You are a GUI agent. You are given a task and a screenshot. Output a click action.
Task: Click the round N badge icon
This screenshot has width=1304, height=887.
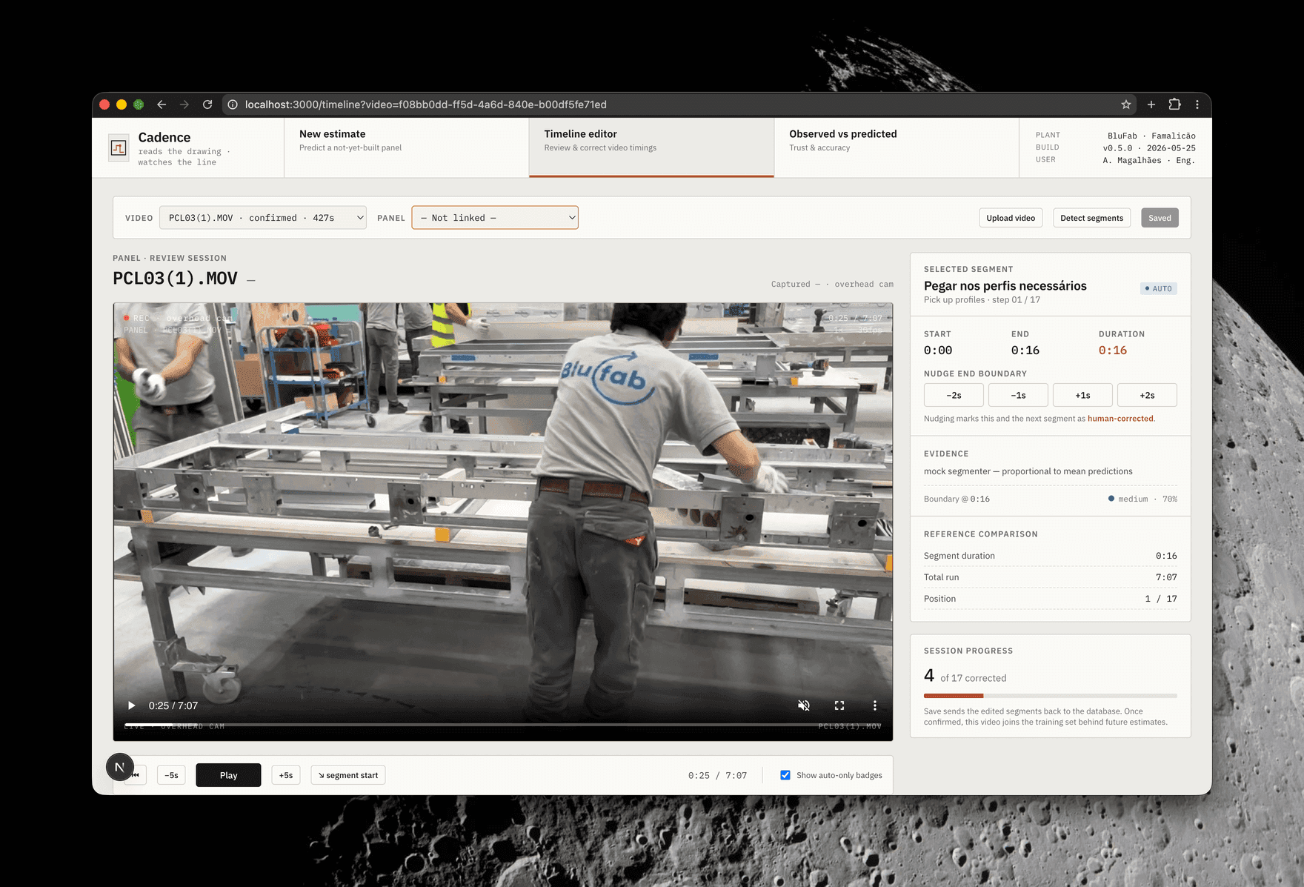click(119, 767)
